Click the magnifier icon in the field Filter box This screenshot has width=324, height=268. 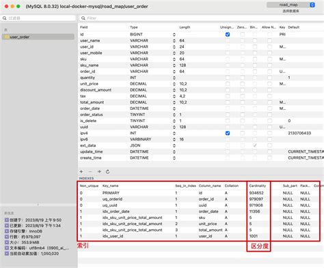(x=83, y=18)
